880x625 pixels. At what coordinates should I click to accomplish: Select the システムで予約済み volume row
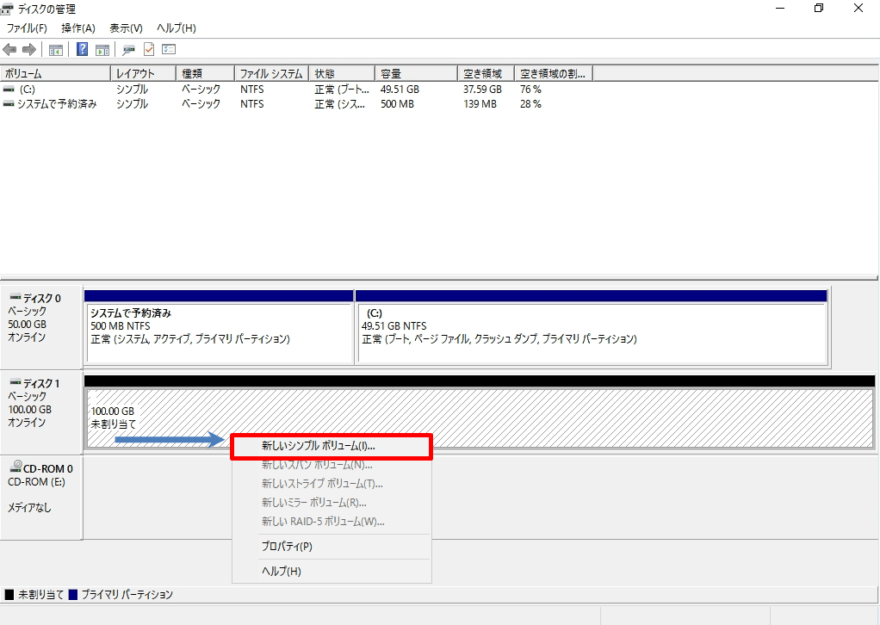(52, 103)
